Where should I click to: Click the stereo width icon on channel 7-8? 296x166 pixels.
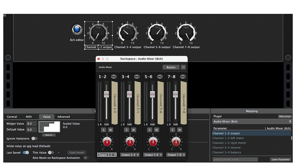[x=183, y=77]
